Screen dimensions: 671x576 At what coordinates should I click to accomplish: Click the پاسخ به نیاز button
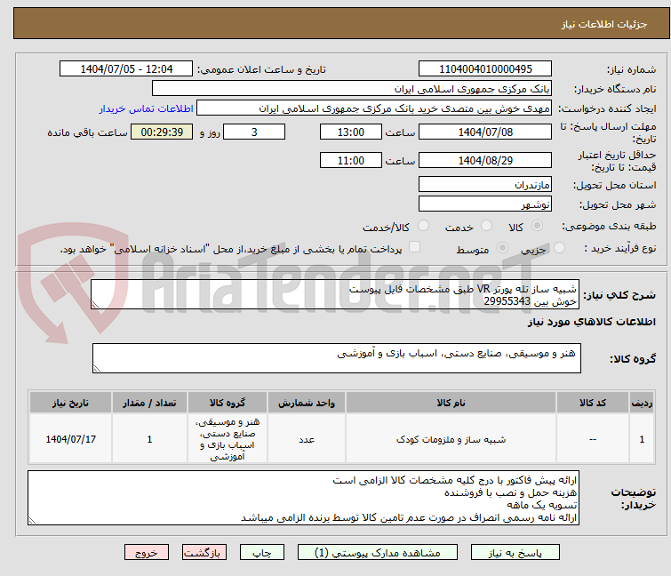pyautogui.click(x=515, y=553)
